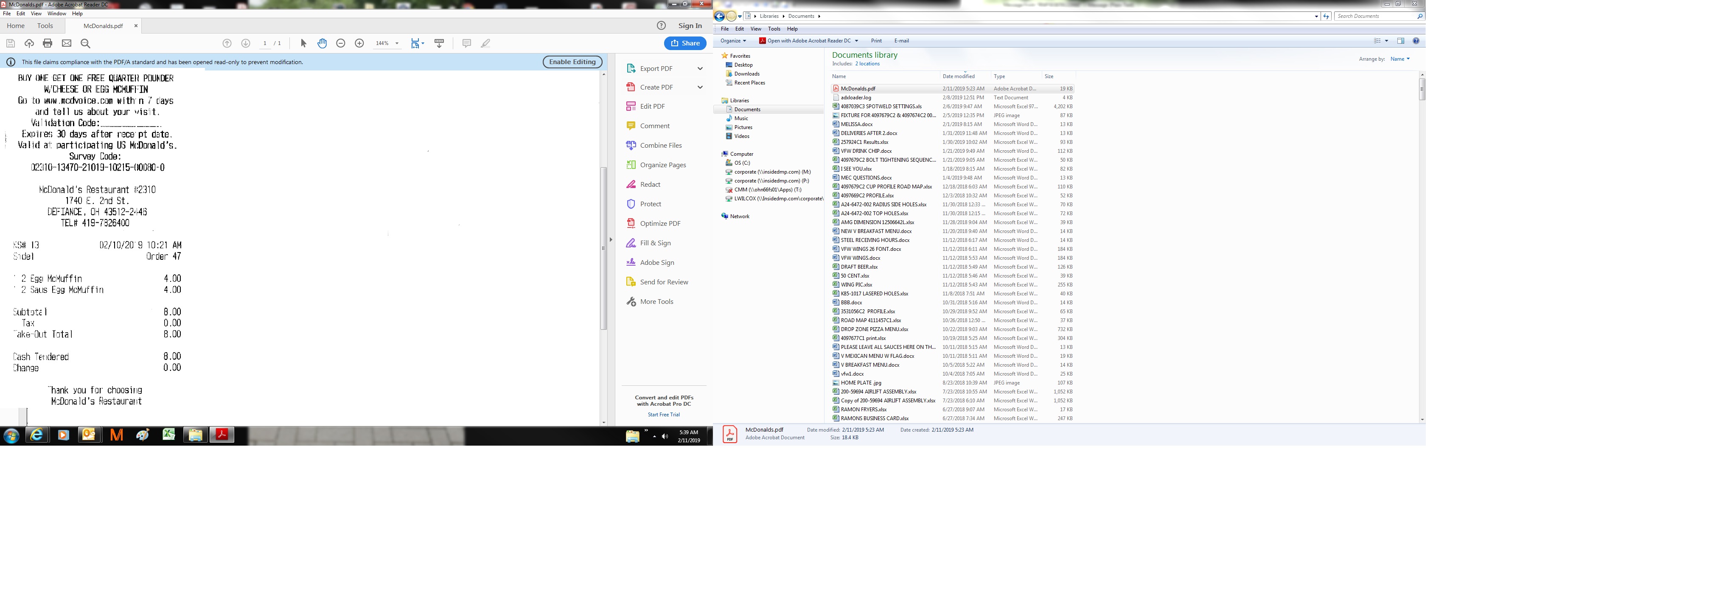Choose the arrow Selection tool in Acrobat
Viewport: 1725px width, 612px height.
[303, 44]
